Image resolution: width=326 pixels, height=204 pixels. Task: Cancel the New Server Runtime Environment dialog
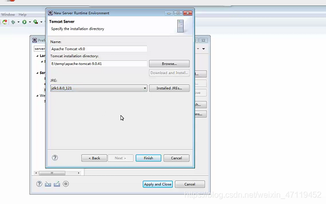(176, 158)
